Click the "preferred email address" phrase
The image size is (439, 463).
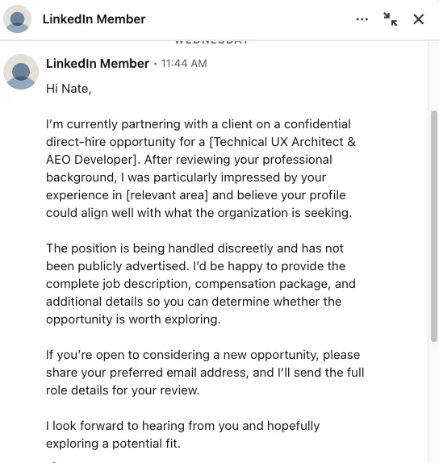tap(178, 373)
